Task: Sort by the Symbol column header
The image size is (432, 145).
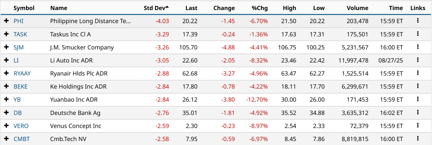Action: 24,8
